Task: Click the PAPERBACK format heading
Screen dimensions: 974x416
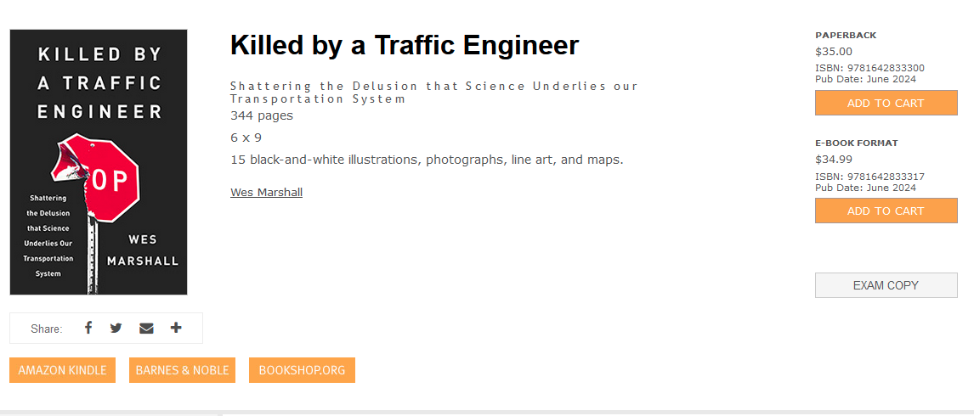Action: coord(846,36)
